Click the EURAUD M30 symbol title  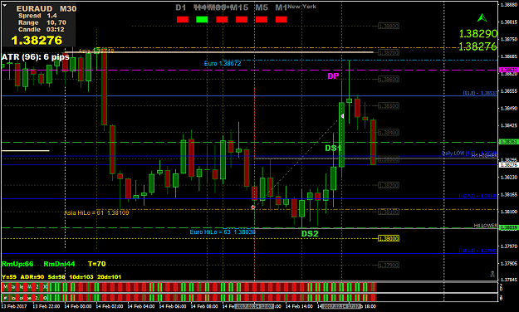(x=47, y=8)
